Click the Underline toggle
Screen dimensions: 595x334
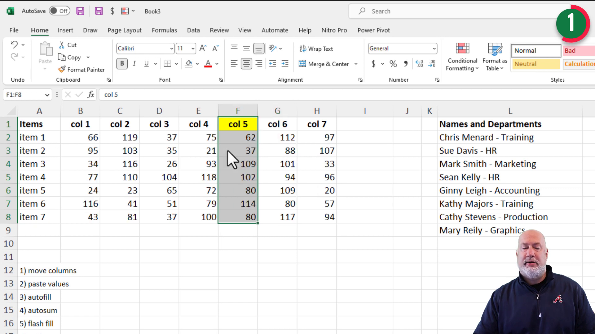tap(146, 64)
